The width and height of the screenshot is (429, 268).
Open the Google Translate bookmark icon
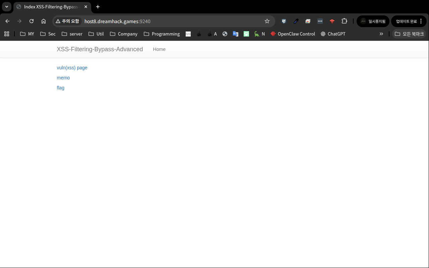pos(236,34)
